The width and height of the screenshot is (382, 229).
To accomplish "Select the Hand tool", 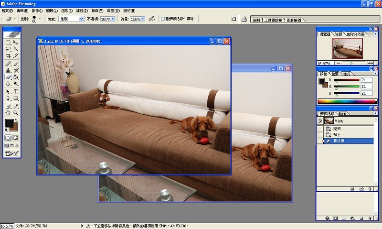I will tap(8, 113).
